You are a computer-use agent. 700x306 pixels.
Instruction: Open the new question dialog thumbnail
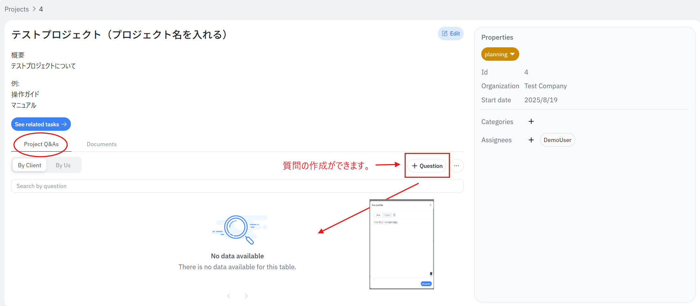pyautogui.click(x=401, y=244)
